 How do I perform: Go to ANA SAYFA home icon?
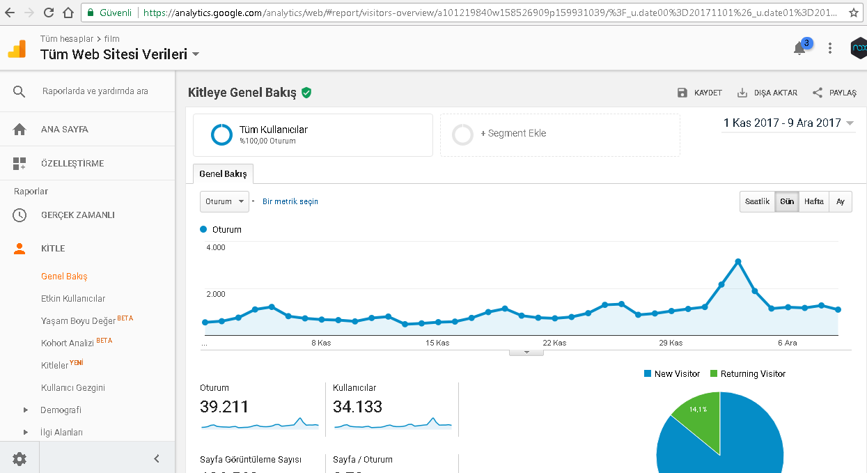(x=19, y=130)
